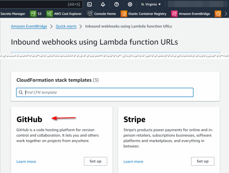Open the CloudShell terminal icon
The width and height of the screenshot is (229, 173).
pos(89,4)
